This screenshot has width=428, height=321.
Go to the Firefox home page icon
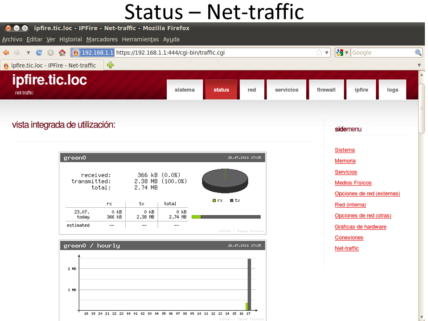coord(62,53)
